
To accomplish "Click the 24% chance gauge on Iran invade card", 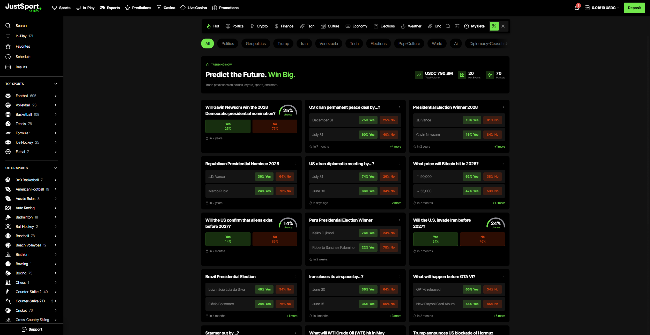I will [x=496, y=223].
